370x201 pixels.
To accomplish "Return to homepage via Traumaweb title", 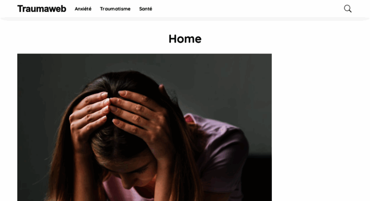I will (x=42, y=9).
